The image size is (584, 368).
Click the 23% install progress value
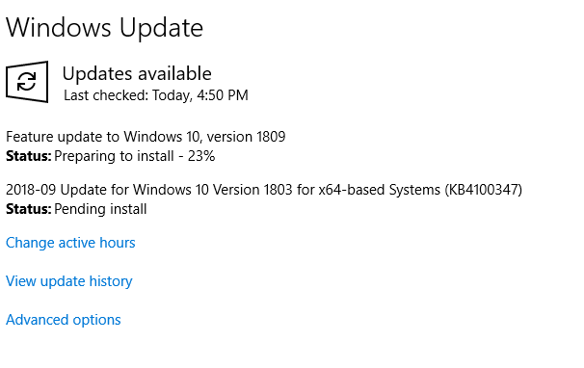point(201,156)
